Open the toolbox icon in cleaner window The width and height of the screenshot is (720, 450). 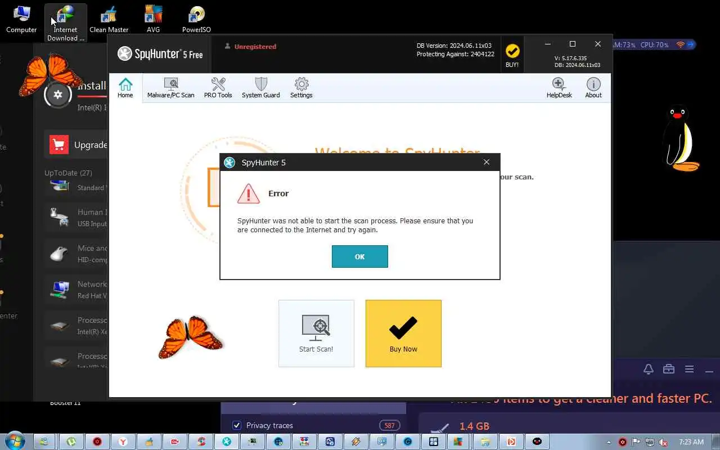[x=669, y=369]
